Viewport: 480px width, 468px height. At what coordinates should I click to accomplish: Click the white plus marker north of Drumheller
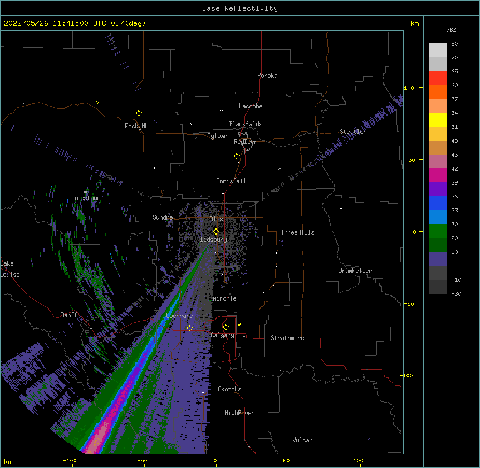click(x=341, y=208)
